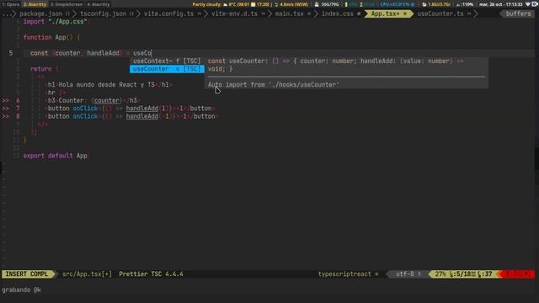This screenshot has width=539, height=303.
Task: Click the diagnostic >> sign on line 7
Action: click(6, 109)
